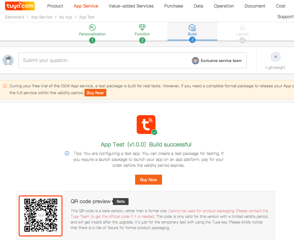Open the Purchase menu
This screenshot has width=294, height=251.
(x=174, y=6)
